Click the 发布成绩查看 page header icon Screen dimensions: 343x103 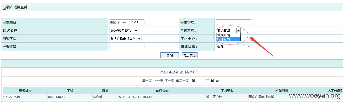[x=4, y=8]
